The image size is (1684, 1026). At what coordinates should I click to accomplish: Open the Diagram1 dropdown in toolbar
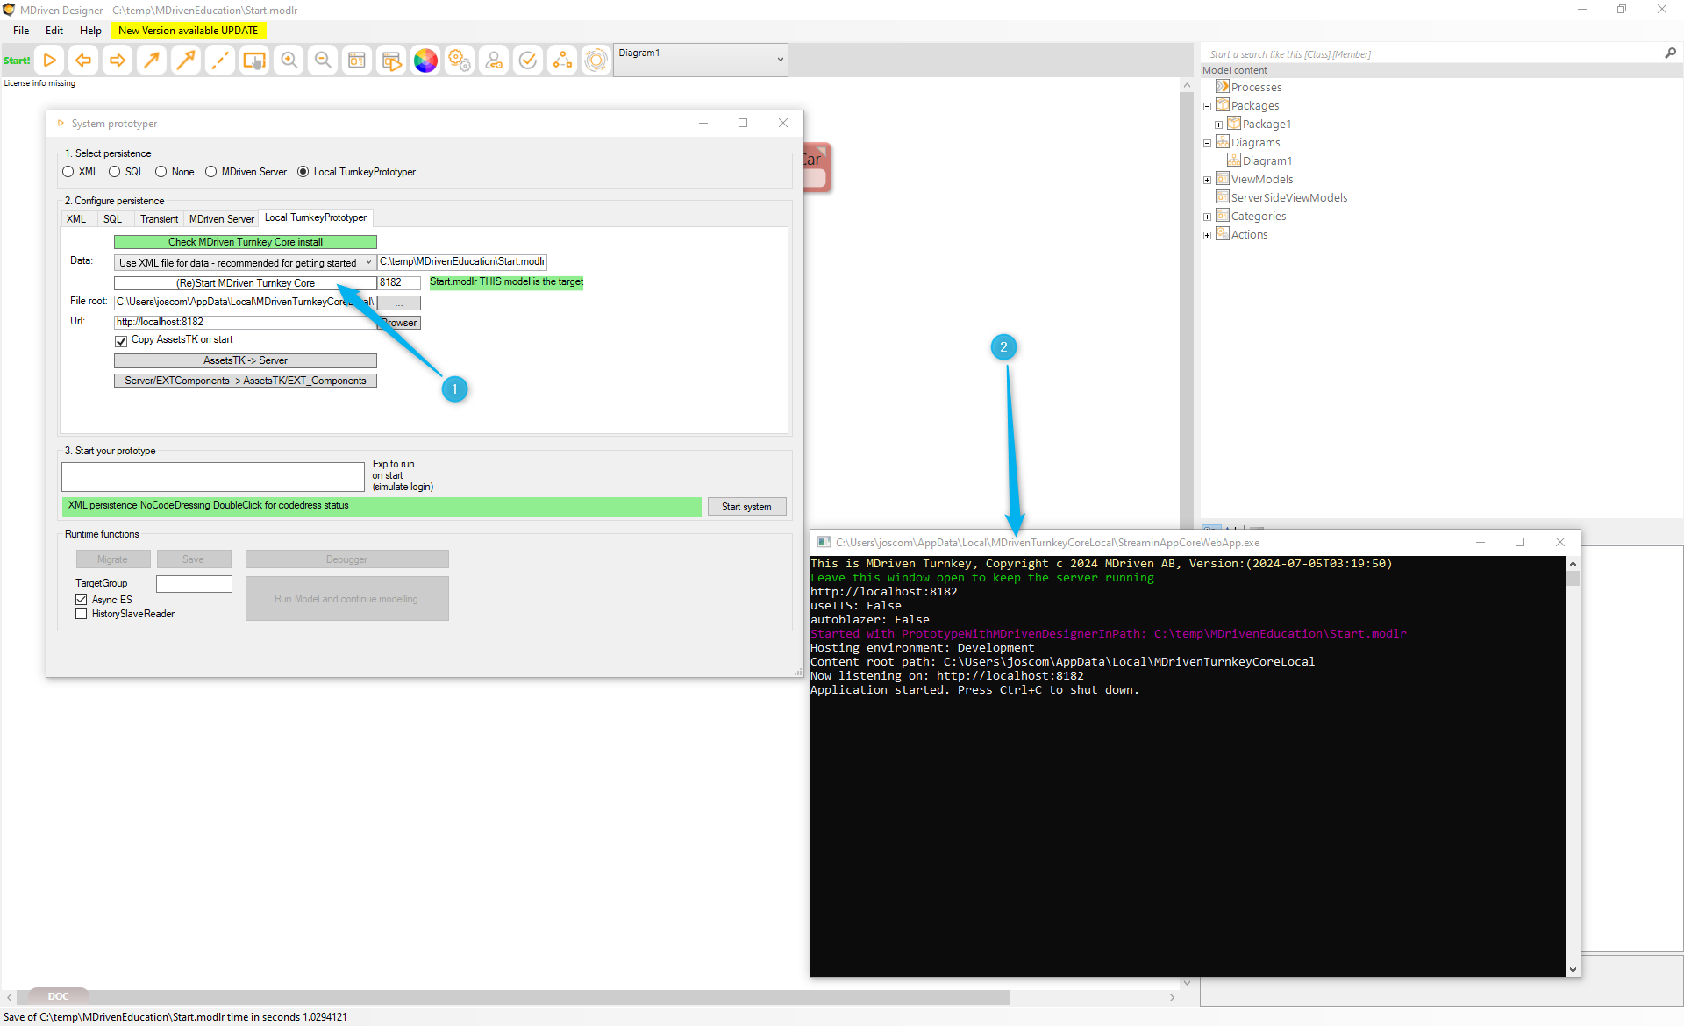(x=780, y=60)
